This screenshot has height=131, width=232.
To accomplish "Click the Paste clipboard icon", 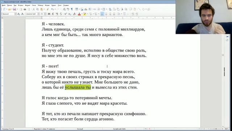I will tap(42, 9).
